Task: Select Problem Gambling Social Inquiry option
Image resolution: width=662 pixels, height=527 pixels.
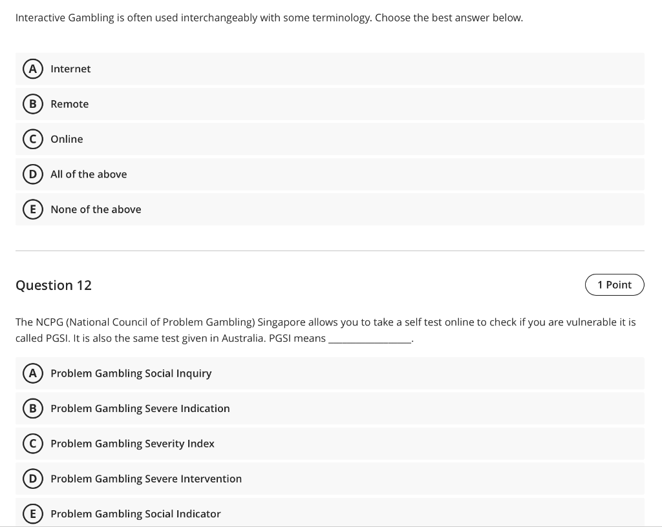Action: point(131,373)
